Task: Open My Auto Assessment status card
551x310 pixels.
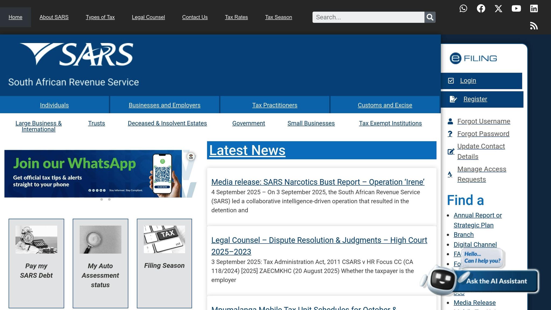Action: (x=100, y=263)
